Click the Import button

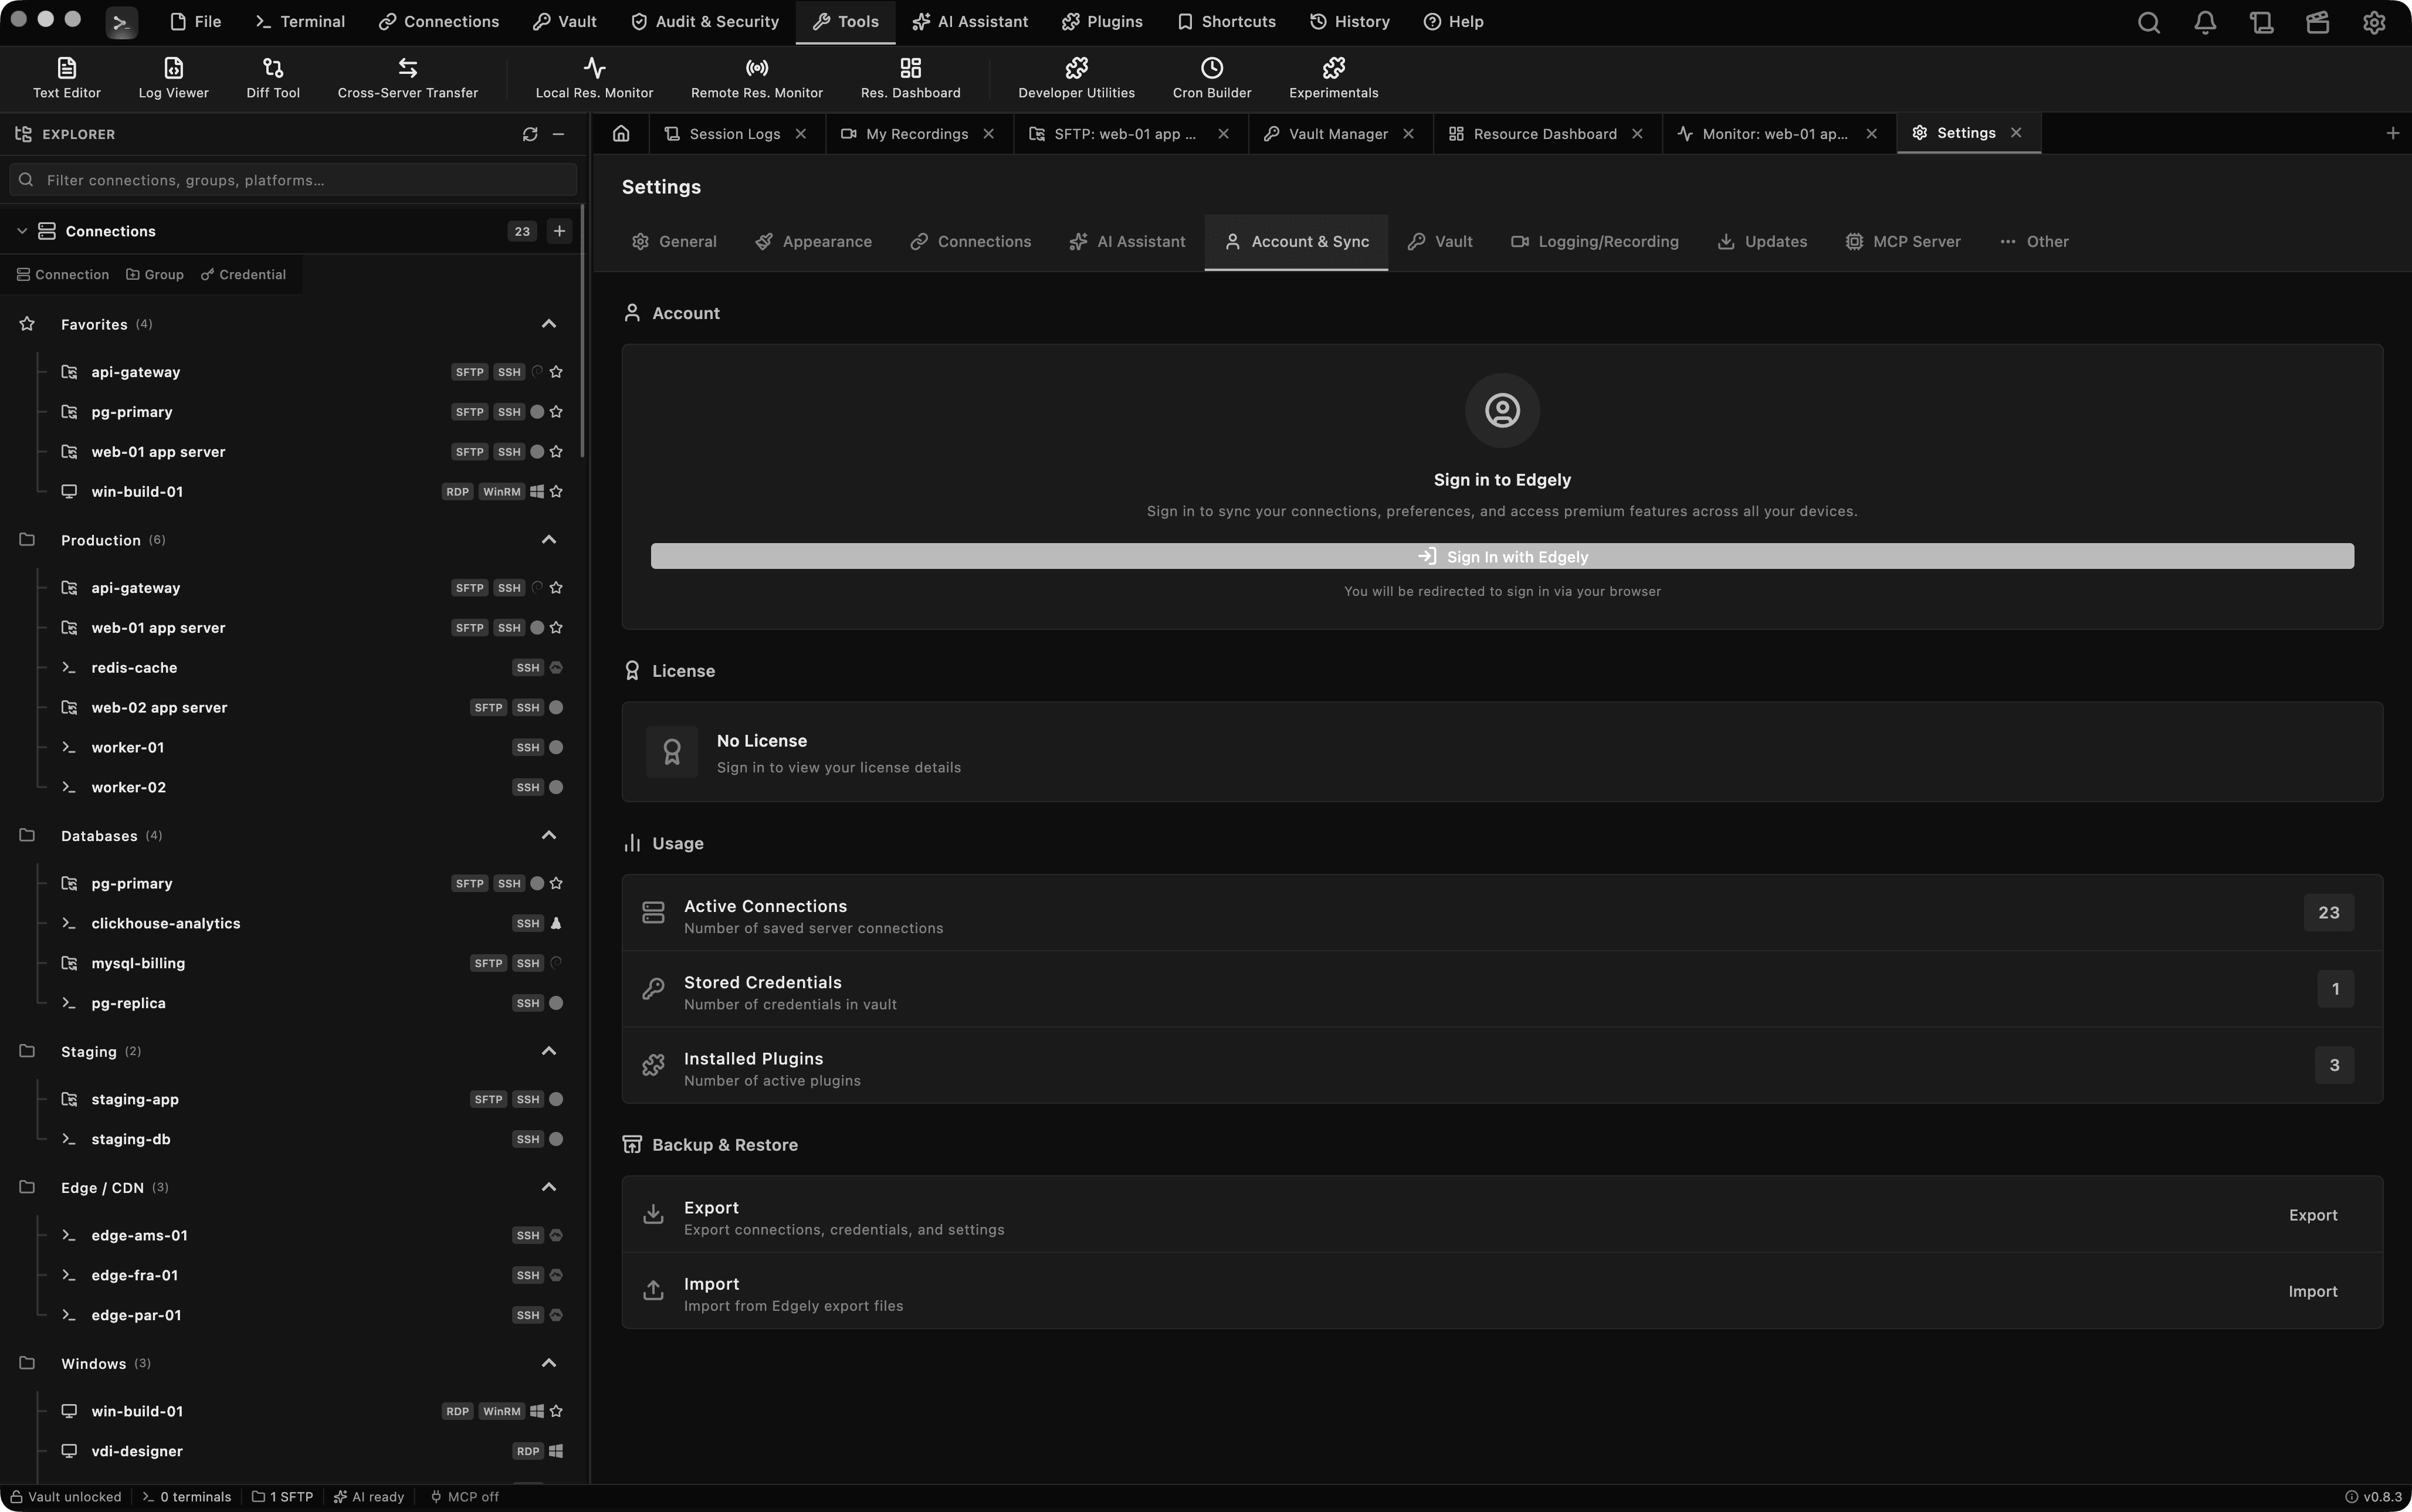2313,1292
